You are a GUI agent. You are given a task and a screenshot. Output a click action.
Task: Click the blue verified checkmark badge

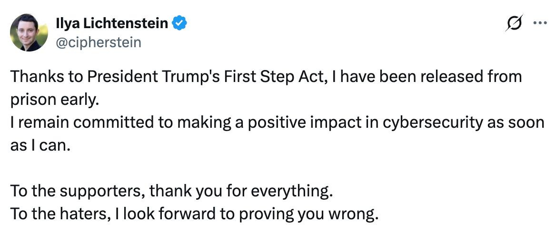click(179, 23)
